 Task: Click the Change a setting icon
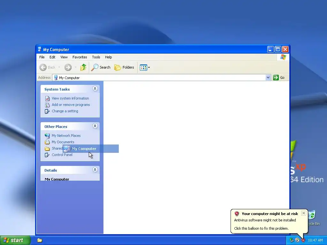pos(47,111)
